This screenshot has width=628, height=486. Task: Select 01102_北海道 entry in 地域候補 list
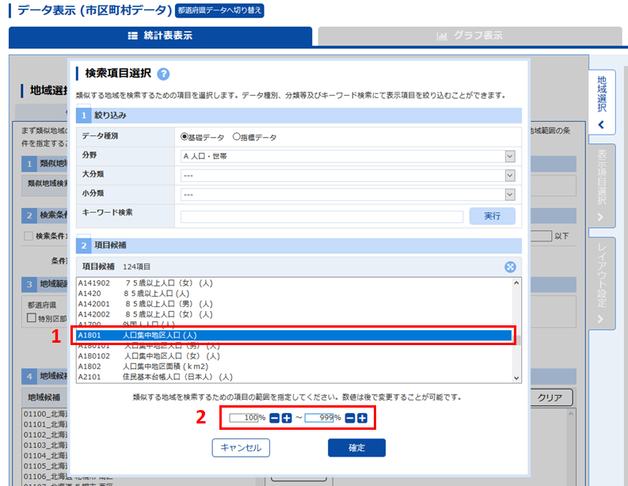pos(46,435)
